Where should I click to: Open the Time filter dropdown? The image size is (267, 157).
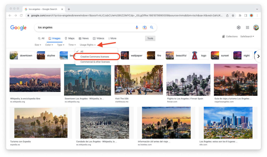pos(72,45)
